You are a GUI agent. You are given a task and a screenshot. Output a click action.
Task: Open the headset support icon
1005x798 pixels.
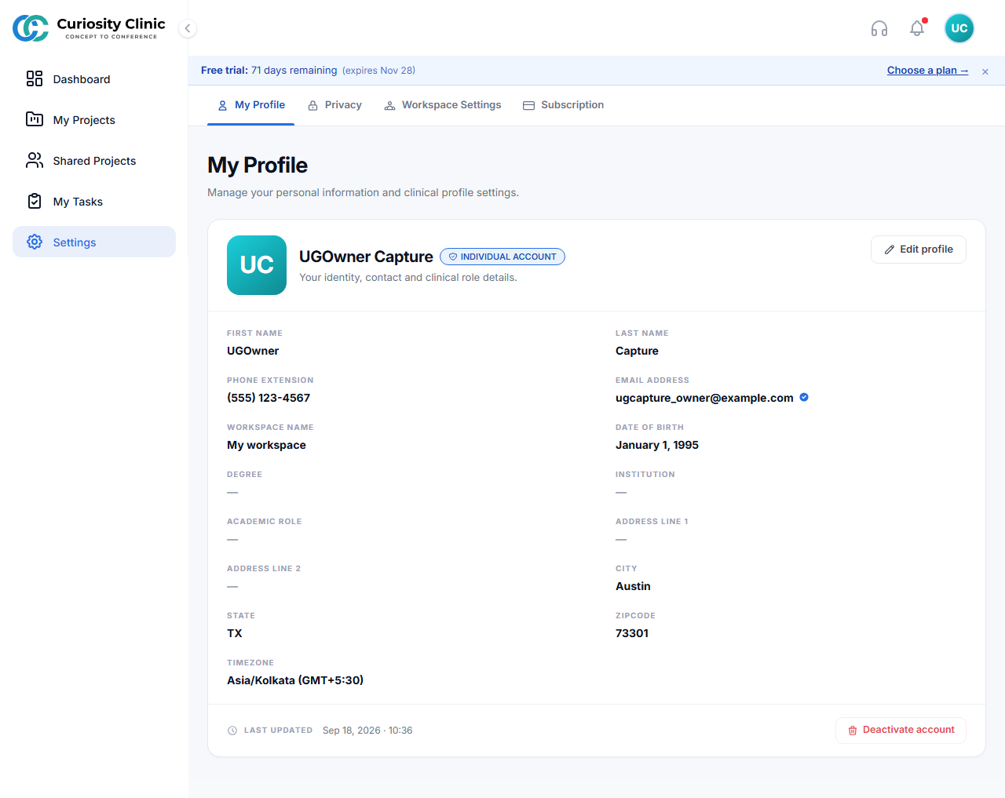(879, 28)
